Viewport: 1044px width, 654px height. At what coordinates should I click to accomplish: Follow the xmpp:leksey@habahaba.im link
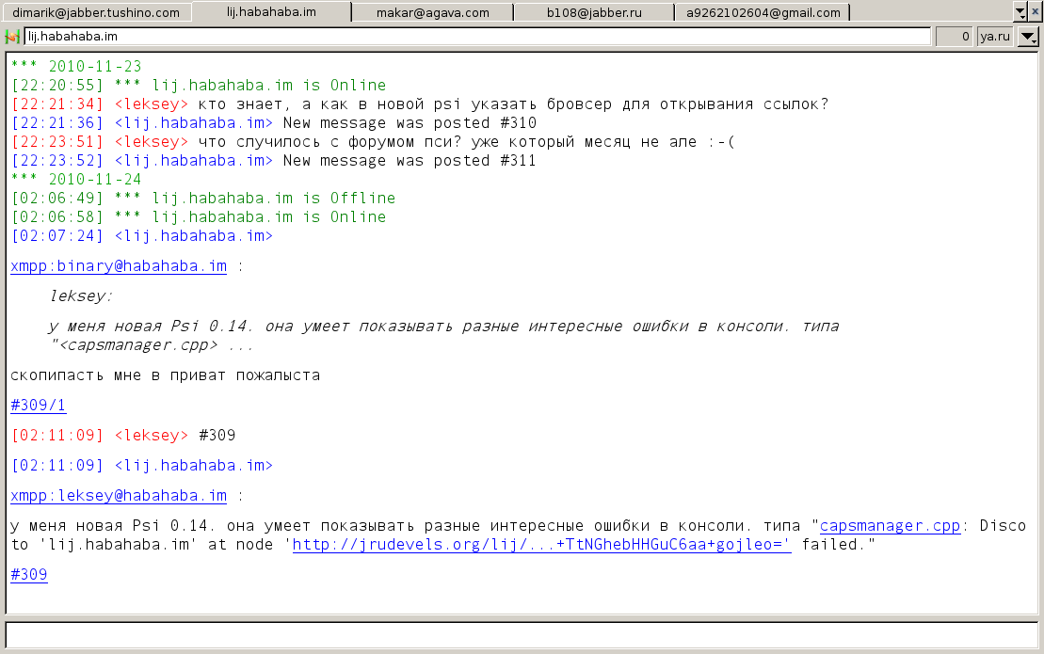pos(119,496)
